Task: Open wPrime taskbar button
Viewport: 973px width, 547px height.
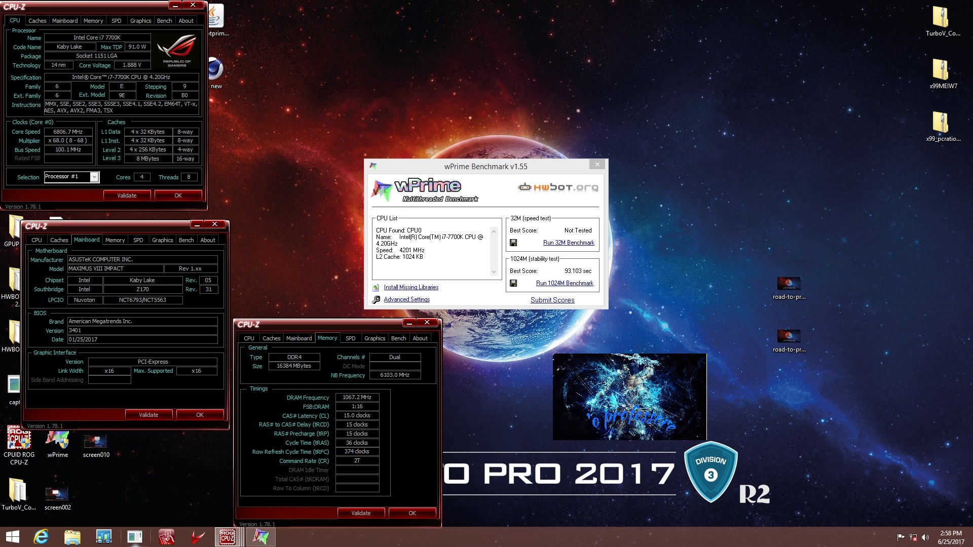Action: coord(260,537)
